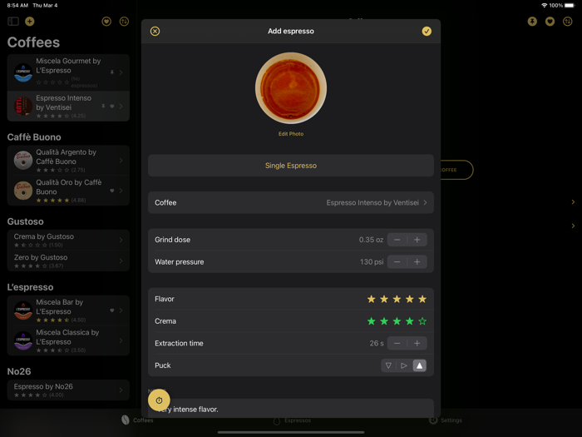This screenshot has width=582, height=437.
Task: Open Miscela Gourmet by L'Espresso coffee
Action: [x=68, y=72]
